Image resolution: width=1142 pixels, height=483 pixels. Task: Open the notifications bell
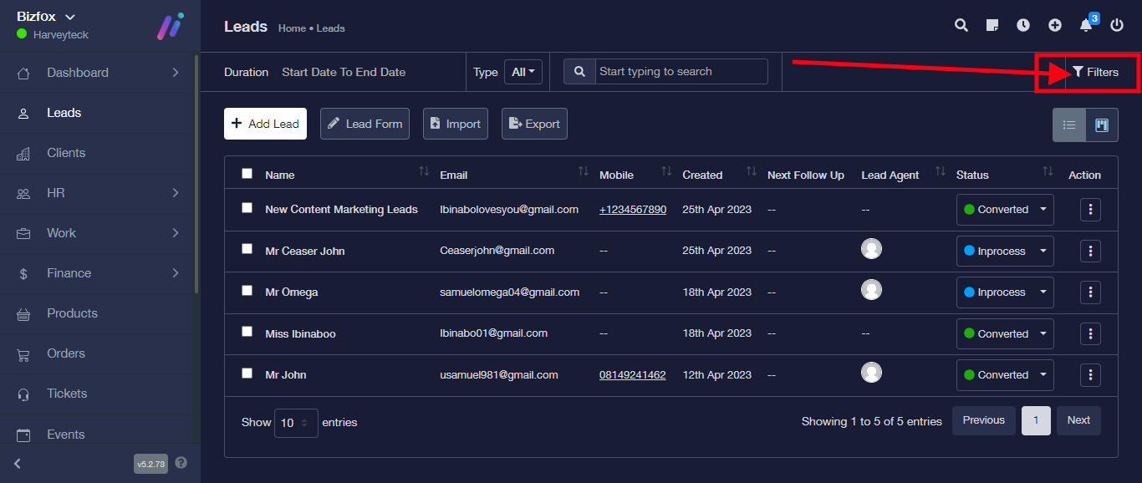pos(1086,25)
